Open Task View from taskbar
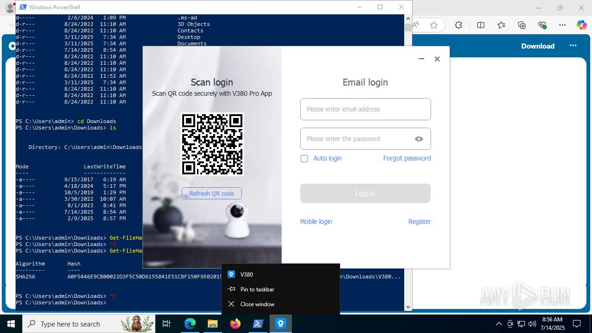Viewport: 592px width, 333px height. click(166, 324)
